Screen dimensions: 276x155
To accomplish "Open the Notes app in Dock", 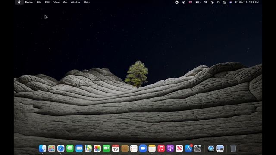I will tap(152, 148).
